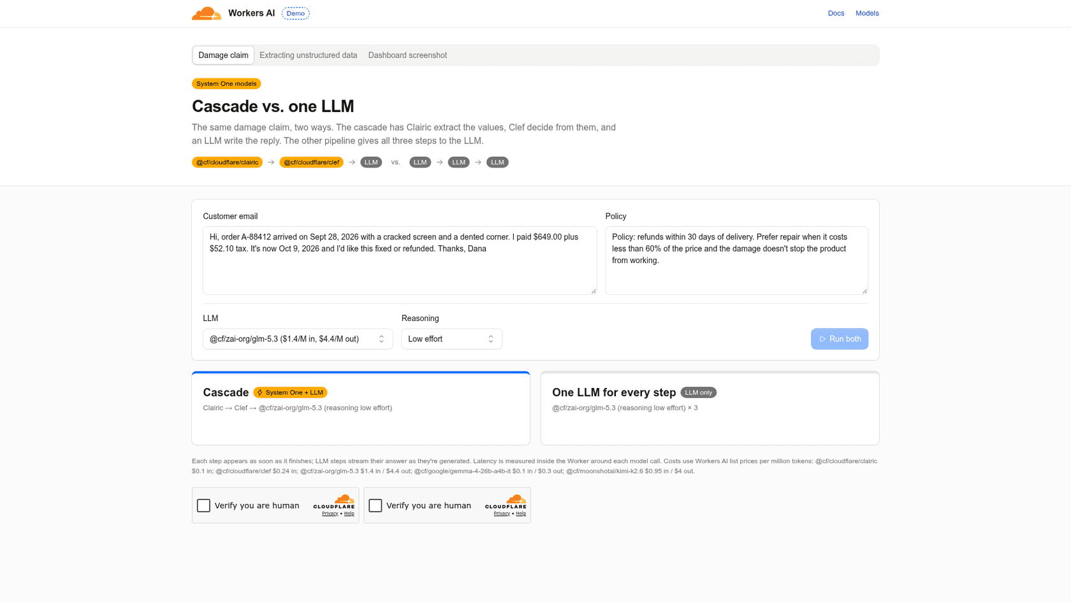The height and width of the screenshot is (602, 1071).
Task: Click the Run both button
Action: (839, 339)
